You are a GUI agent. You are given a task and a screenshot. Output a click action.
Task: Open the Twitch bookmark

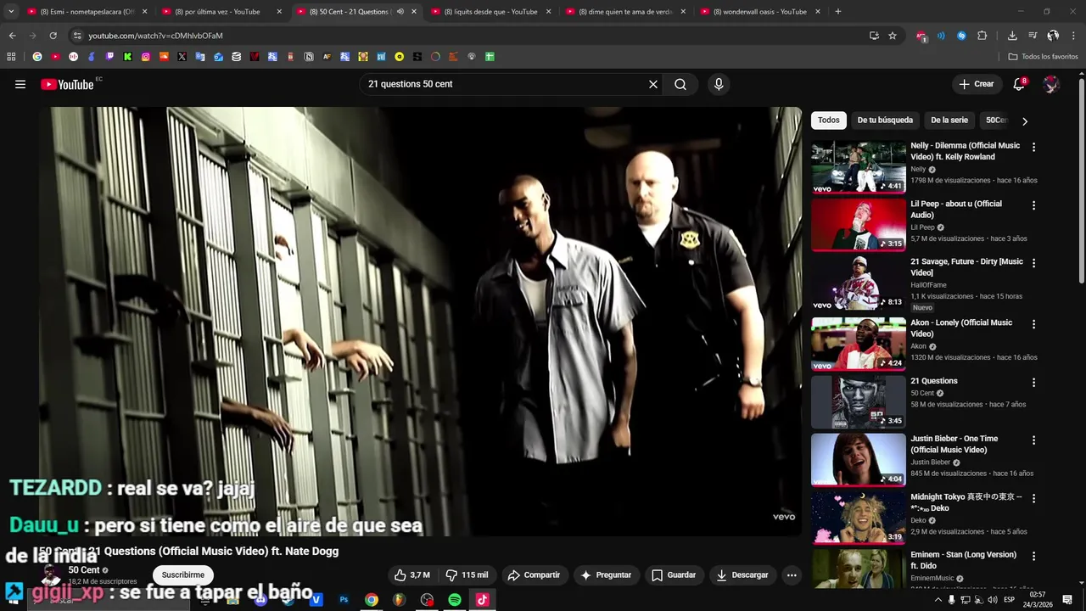tap(109, 57)
